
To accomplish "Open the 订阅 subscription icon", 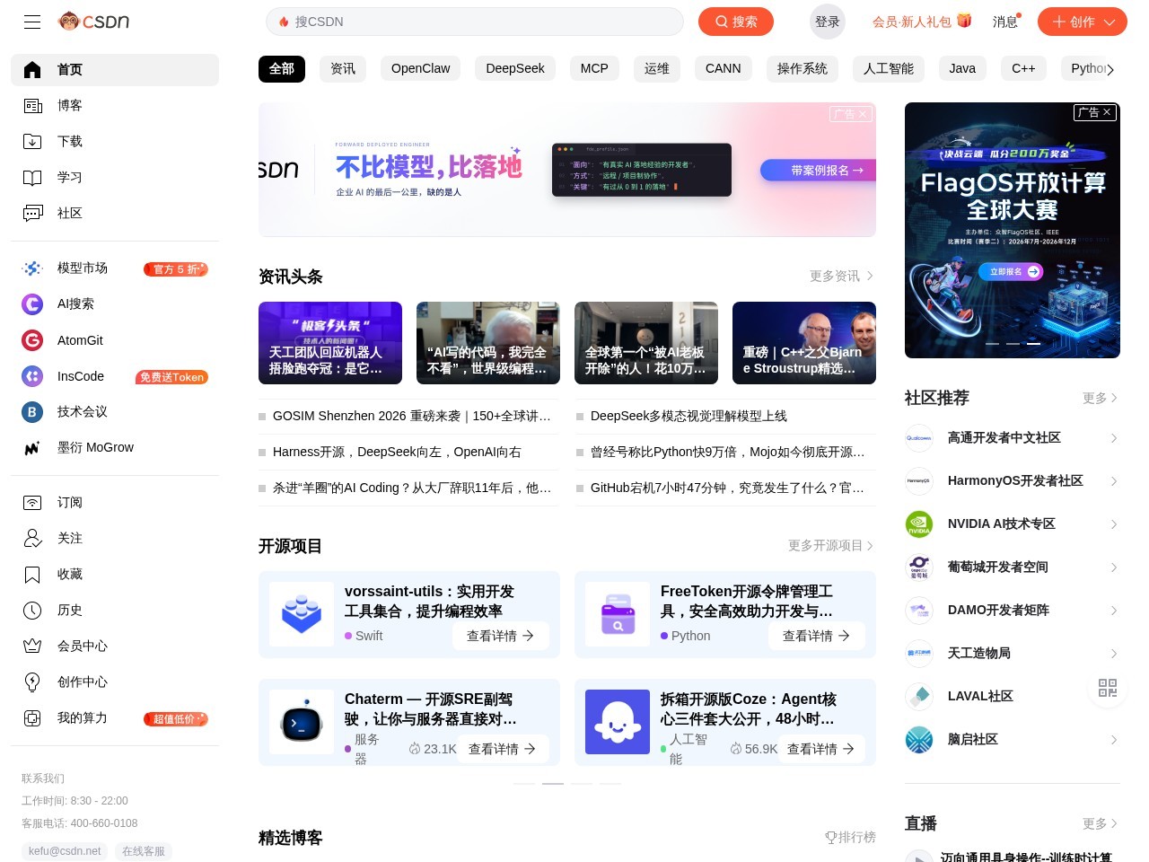I will pyautogui.click(x=32, y=502).
